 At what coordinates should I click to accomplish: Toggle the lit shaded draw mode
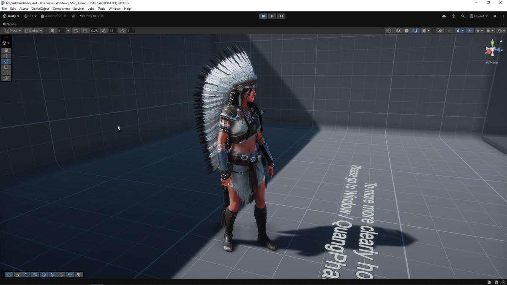[x=415, y=30]
